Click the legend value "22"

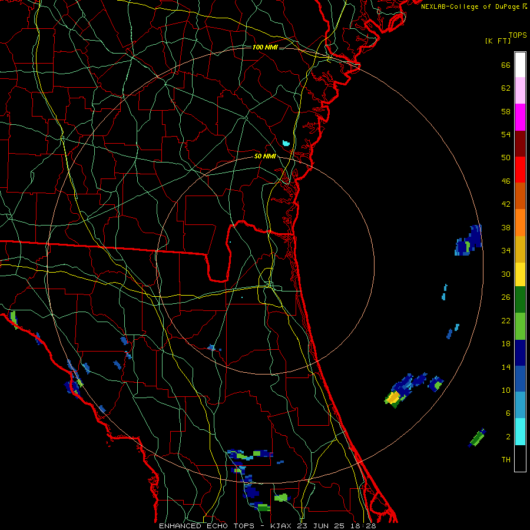pyautogui.click(x=506, y=320)
